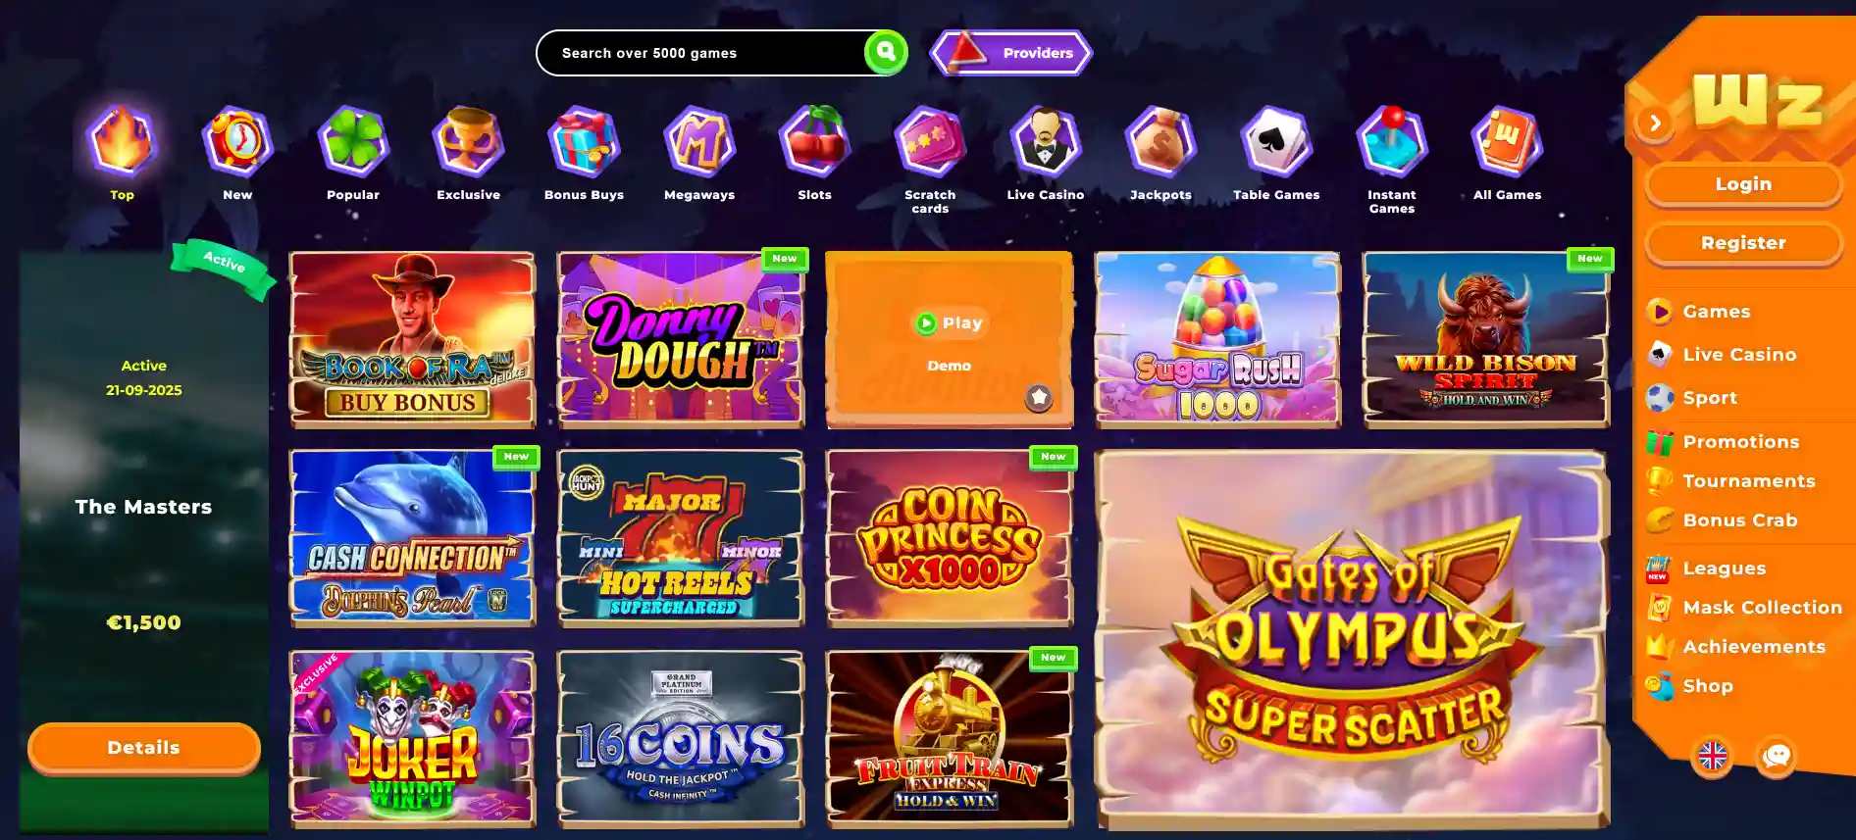This screenshot has width=1856, height=840.
Task: Collapse the sidebar with the arrow chevron
Action: 1655,123
